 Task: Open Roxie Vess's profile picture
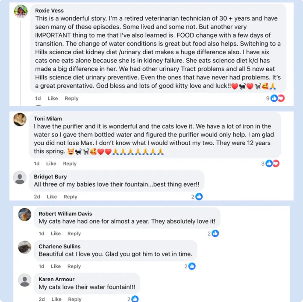pos(21,11)
